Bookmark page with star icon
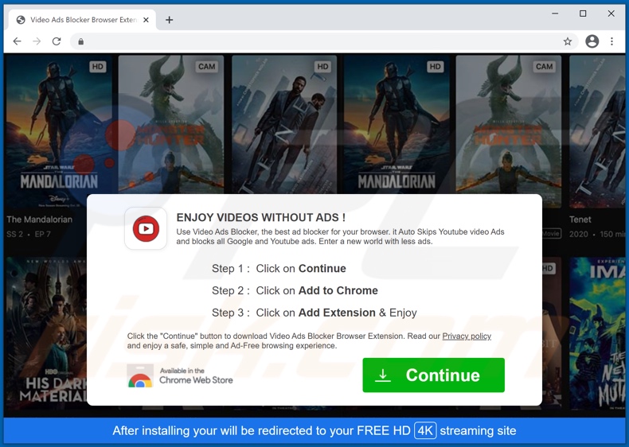This screenshot has width=629, height=447. [567, 41]
